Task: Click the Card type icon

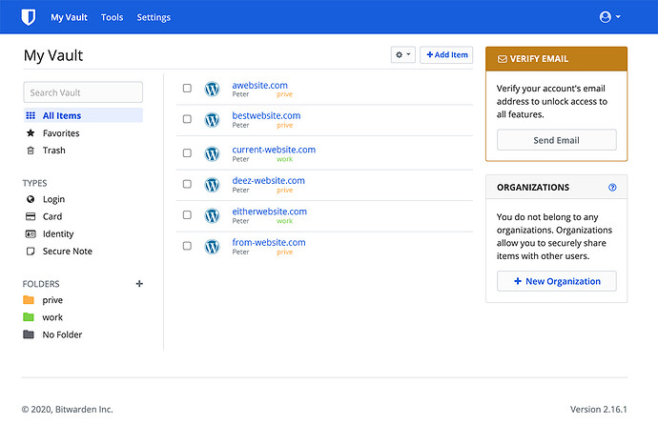Action: pyautogui.click(x=31, y=216)
